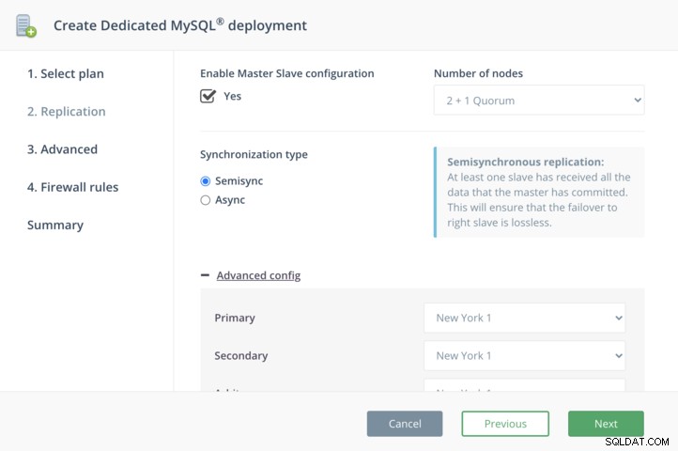The height and width of the screenshot is (451, 678).
Task: Select the 2. Replication step
Action: pyautogui.click(x=66, y=112)
